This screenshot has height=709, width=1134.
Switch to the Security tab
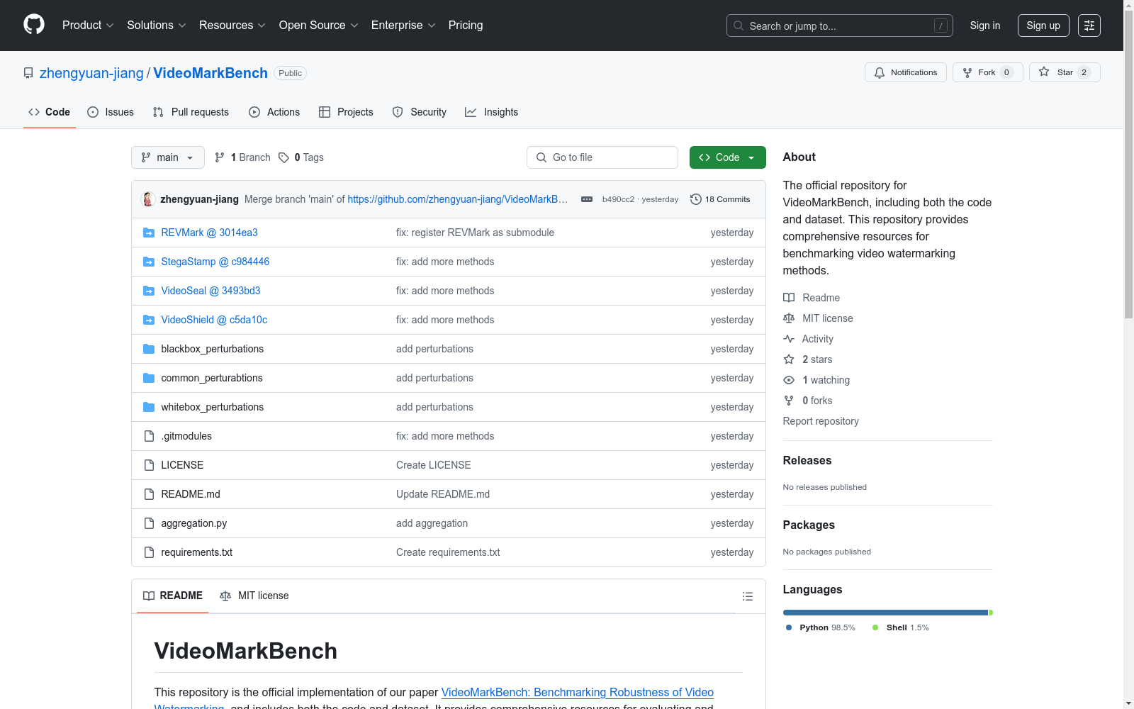[420, 112]
